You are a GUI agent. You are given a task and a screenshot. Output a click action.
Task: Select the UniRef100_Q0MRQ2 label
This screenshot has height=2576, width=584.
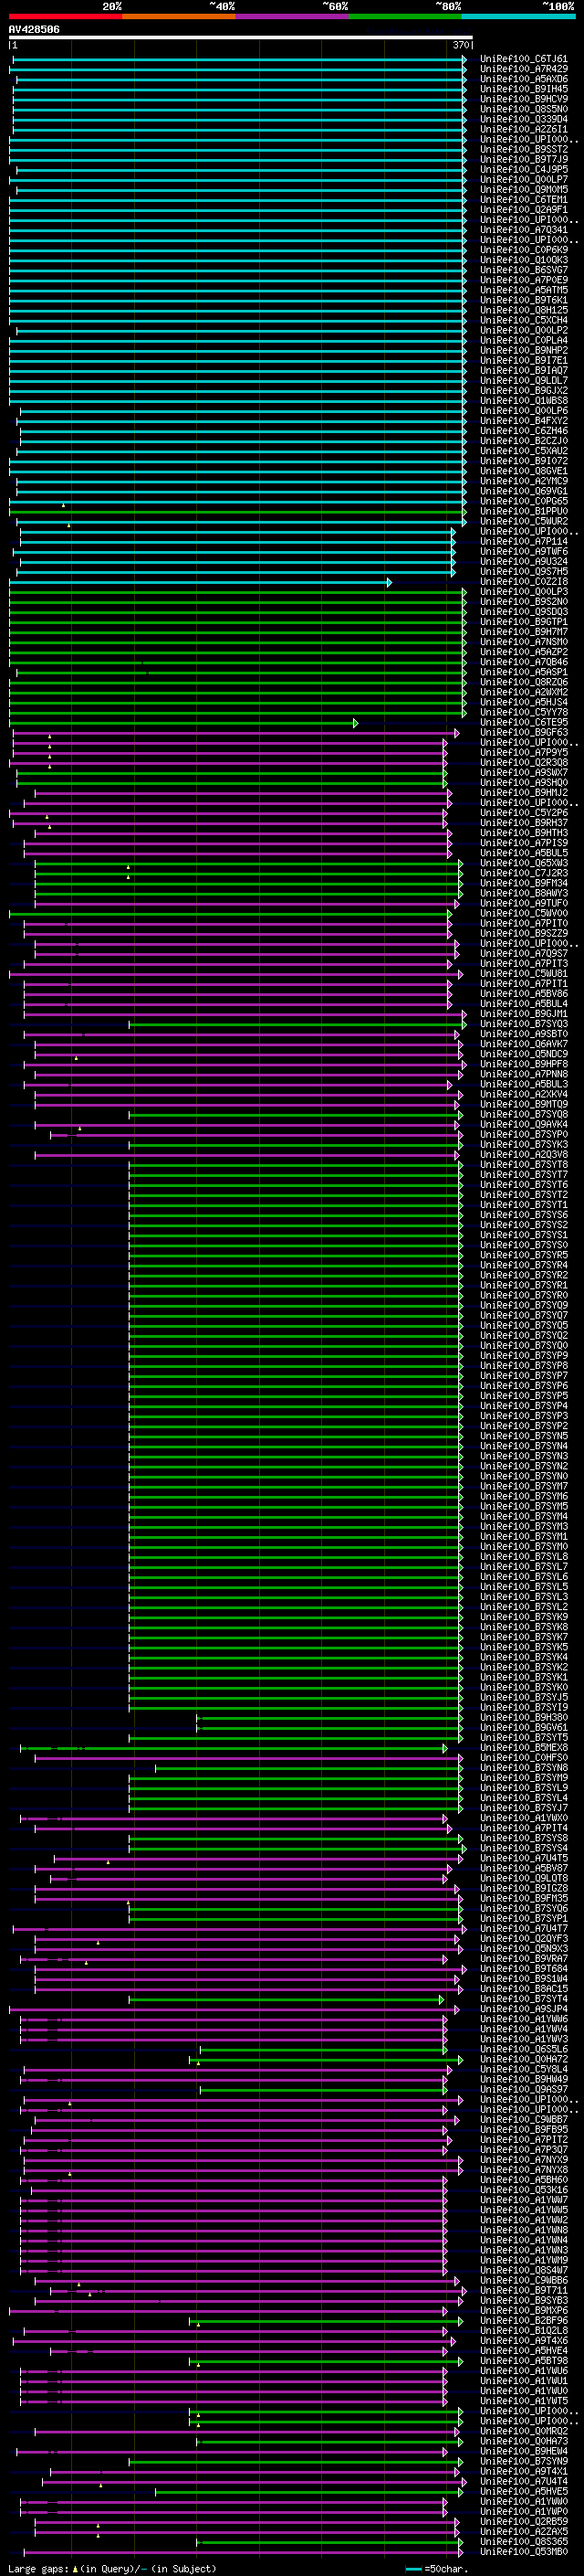[524, 2432]
